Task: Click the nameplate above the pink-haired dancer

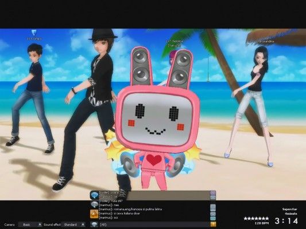Action: pyautogui.click(x=175, y=44)
